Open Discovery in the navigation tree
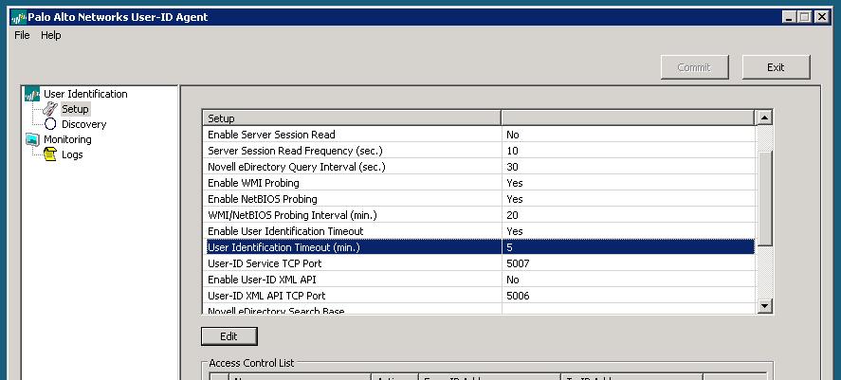This screenshot has height=380, width=841. click(83, 124)
